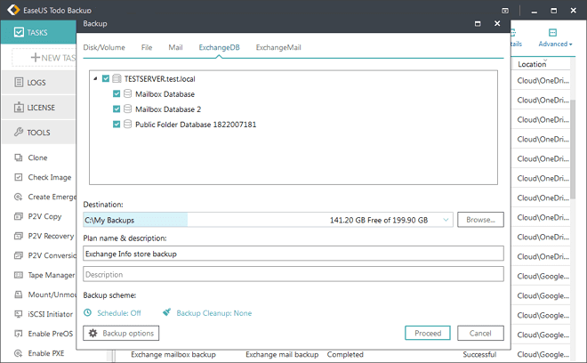
Task: Click the Mailbox Database 2 disk icon
Action: tap(128, 109)
